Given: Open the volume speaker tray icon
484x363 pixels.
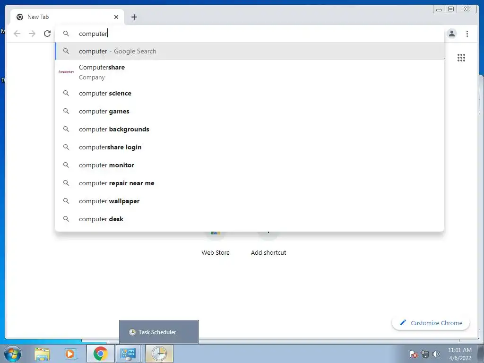Looking at the screenshot, I should (x=436, y=354).
